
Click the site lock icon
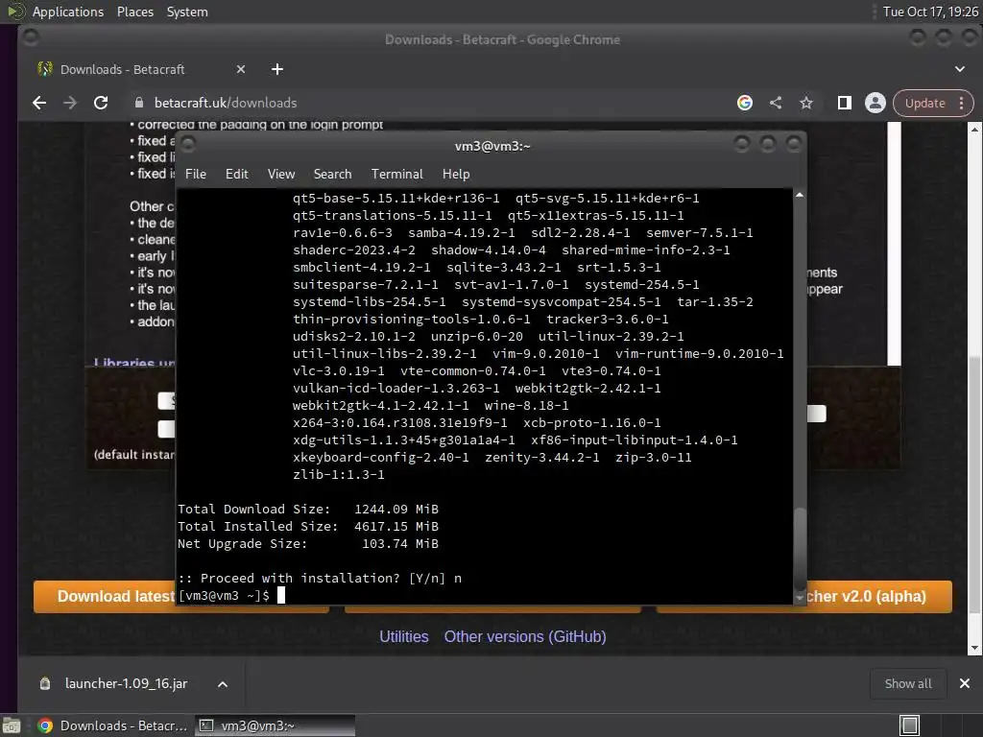pos(139,103)
